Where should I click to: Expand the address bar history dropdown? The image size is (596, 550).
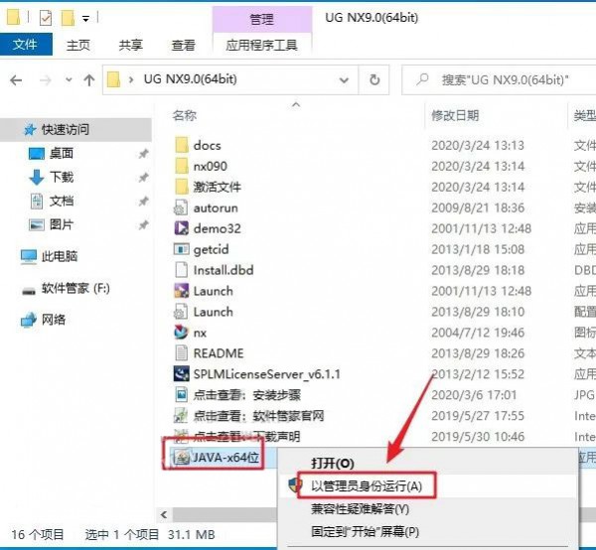(344, 80)
